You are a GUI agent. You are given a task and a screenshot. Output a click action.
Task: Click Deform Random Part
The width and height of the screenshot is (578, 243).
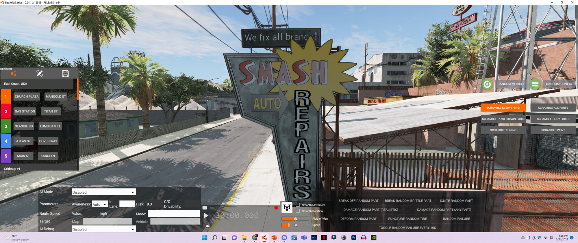[358, 219]
